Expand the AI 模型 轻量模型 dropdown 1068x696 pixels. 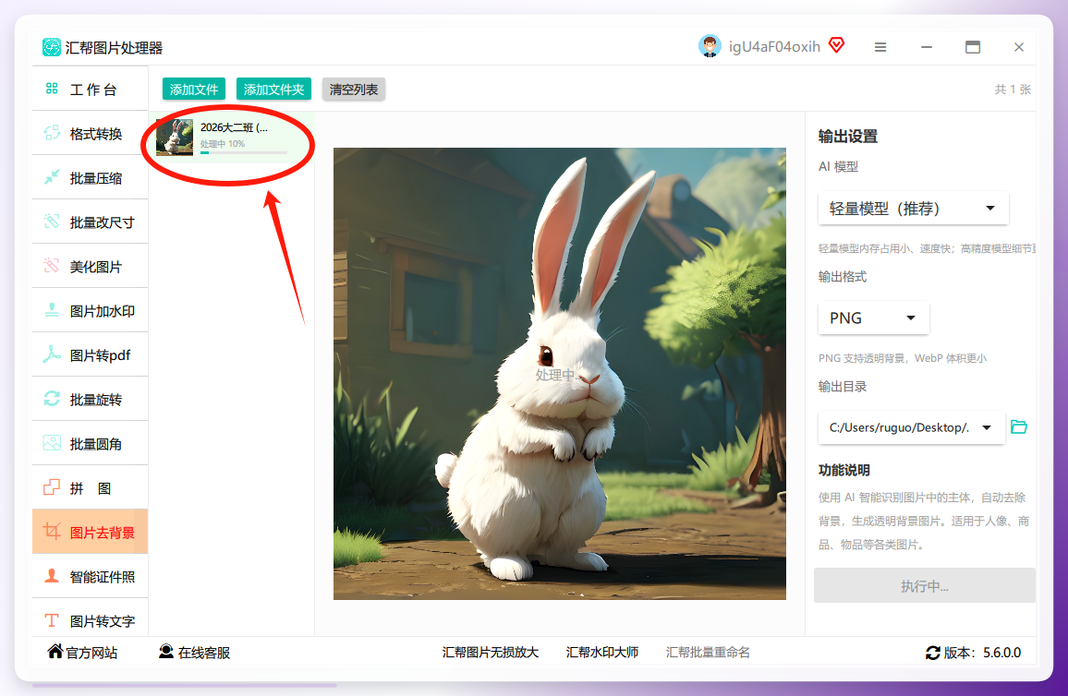[x=913, y=209]
